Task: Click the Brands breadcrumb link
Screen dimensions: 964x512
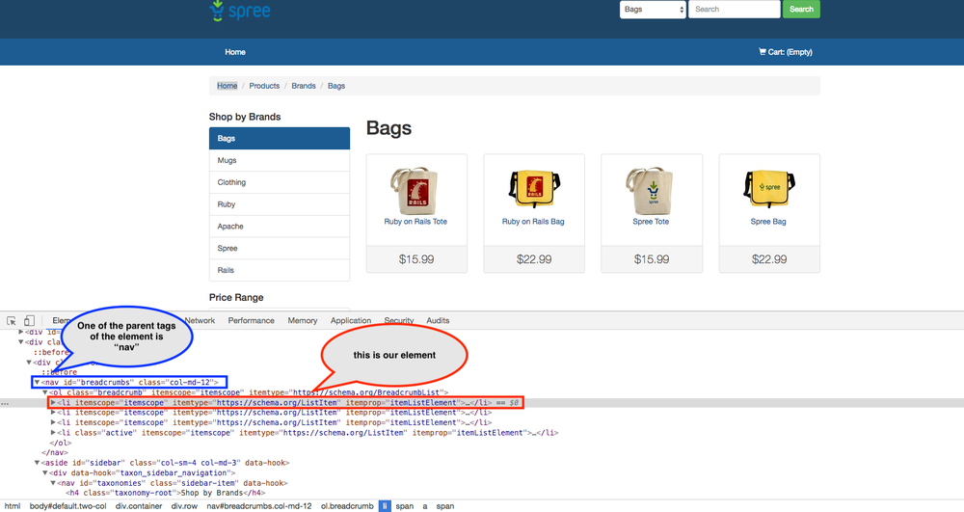Action: point(304,86)
